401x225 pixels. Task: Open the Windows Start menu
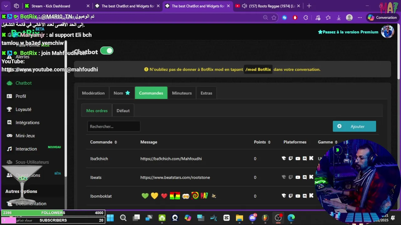(x=110, y=218)
